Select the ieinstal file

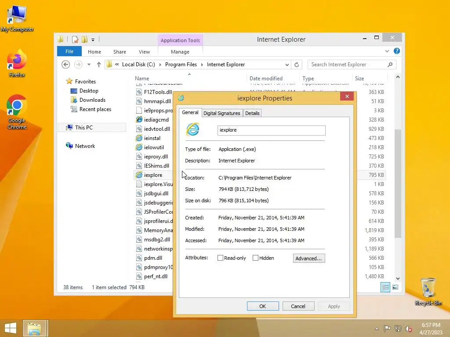[x=152, y=138]
